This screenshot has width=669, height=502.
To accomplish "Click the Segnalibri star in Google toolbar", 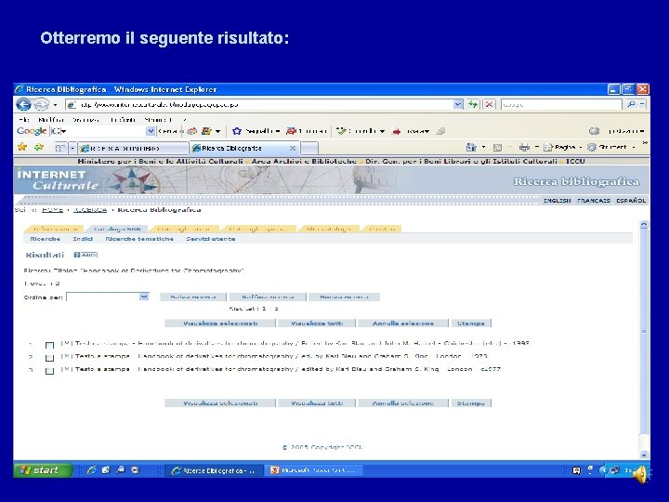I will pos(237,131).
